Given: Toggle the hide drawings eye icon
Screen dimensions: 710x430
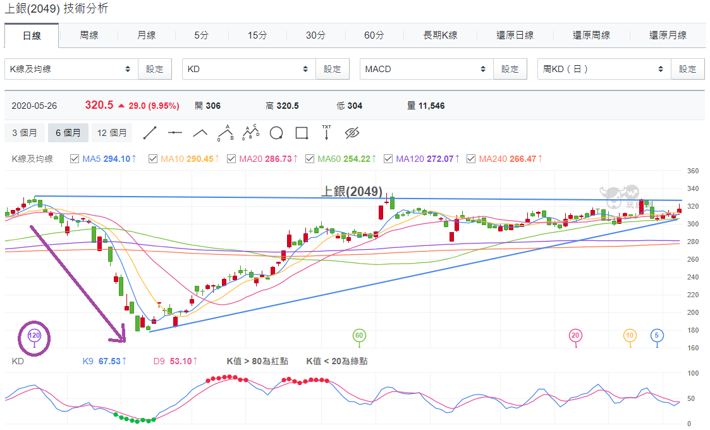Looking at the screenshot, I should 352,133.
